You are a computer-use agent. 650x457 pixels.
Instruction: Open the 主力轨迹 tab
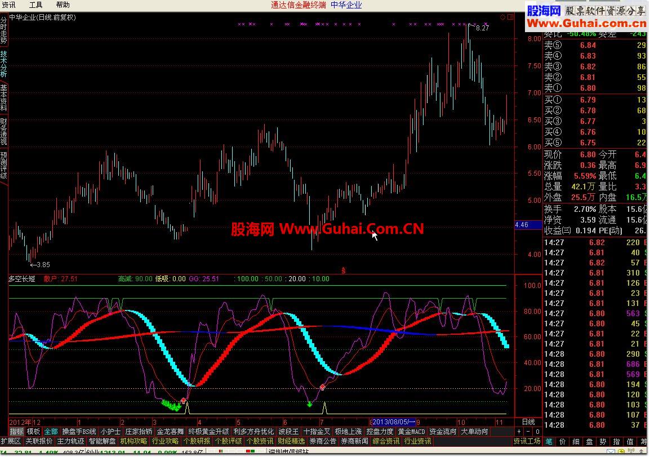(x=70, y=441)
